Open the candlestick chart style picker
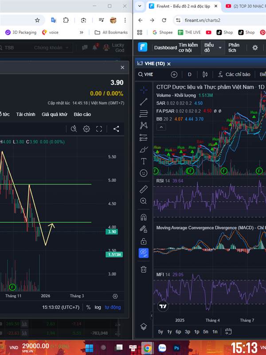 click(205, 75)
